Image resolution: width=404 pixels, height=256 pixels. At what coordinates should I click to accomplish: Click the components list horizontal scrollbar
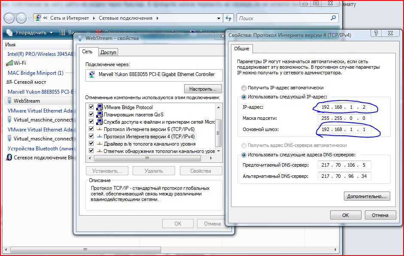[x=150, y=158]
